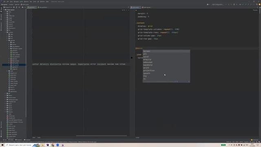Viewport: 261px width, 147px height.
Task: Click the 'grid-template-columns' line
Action: tap(159, 29)
